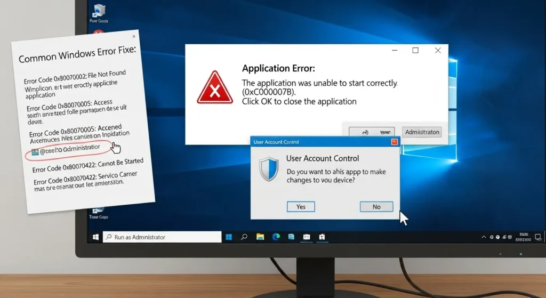Open the Start menu white Windows logo
The height and width of the screenshot is (298, 546).
96,237
